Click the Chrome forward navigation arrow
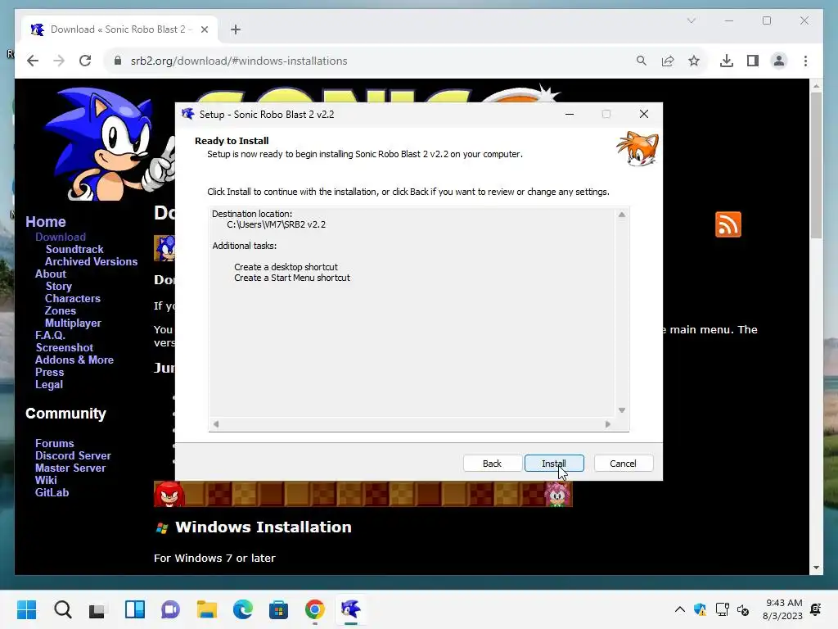Screen dimensions: 838x629 [x=59, y=61]
